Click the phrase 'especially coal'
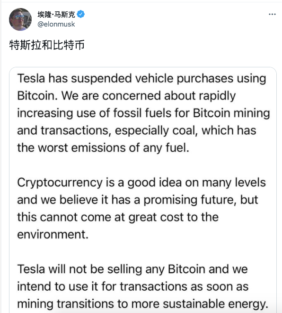The width and height of the screenshot is (282, 313). point(156,131)
